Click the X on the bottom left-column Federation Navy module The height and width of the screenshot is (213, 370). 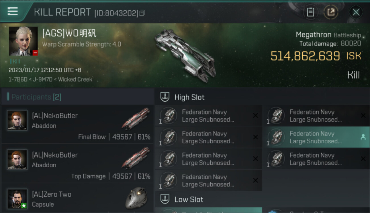256,180
